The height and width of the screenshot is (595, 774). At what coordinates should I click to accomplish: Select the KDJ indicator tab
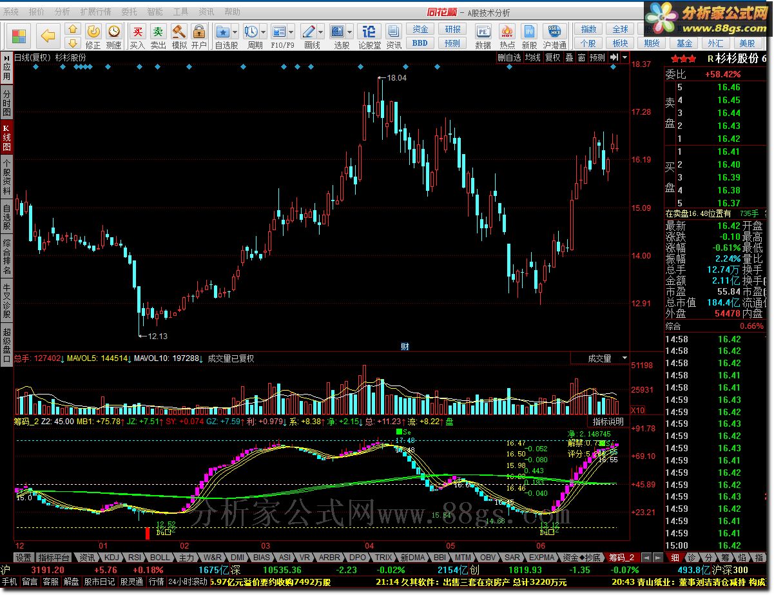(112, 557)
